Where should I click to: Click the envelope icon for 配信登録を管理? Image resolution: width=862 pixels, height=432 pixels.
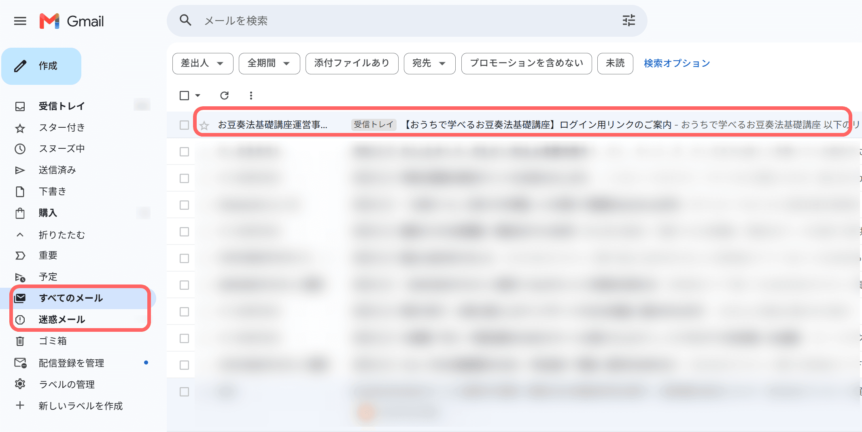20,363
